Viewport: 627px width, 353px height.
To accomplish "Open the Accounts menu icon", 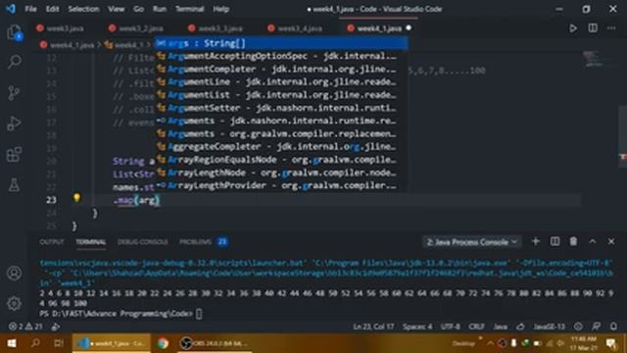I will coord(15,273).
